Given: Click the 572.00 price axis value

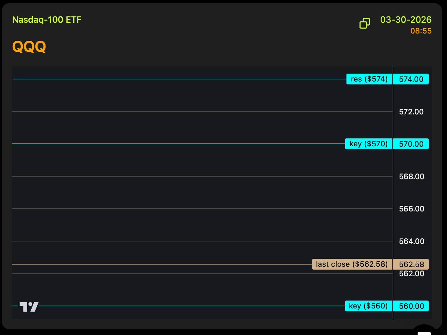Looking at the screenshot, I should [411, 112].
